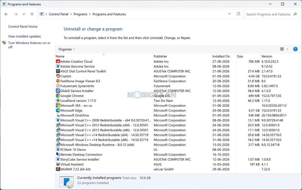The width and height of the screenshot is (302, 190).
Task: Click the installed programs summary icon
Action: (67, 182)
